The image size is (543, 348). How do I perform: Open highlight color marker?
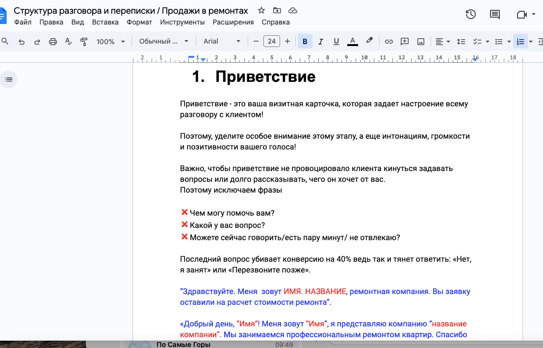click(369, 41)
